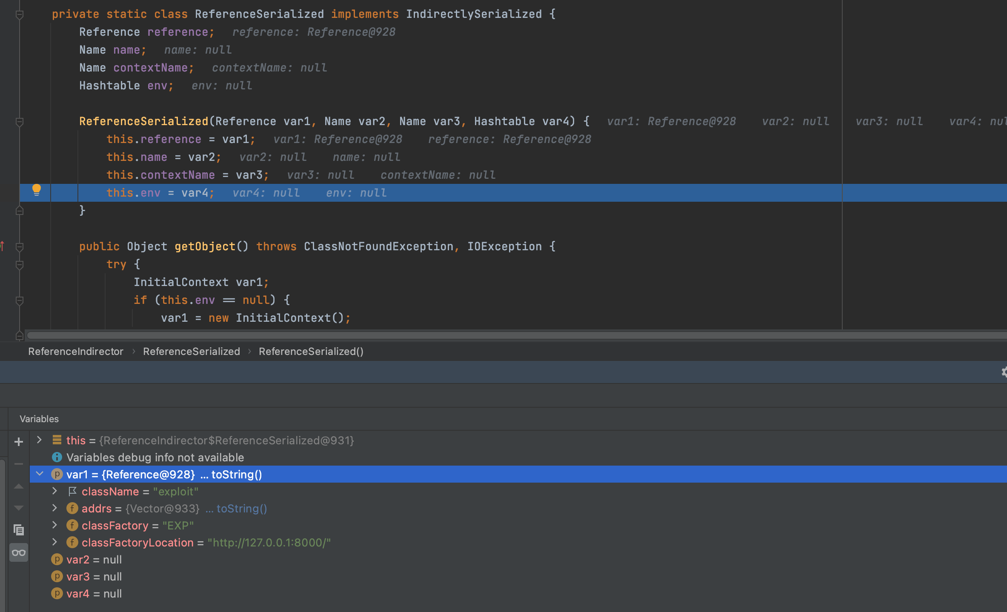Open the debugger settings gear icon
The width and height of the screenshot is (1007, 612).
pyautogui.click(x=1004, y=372)
